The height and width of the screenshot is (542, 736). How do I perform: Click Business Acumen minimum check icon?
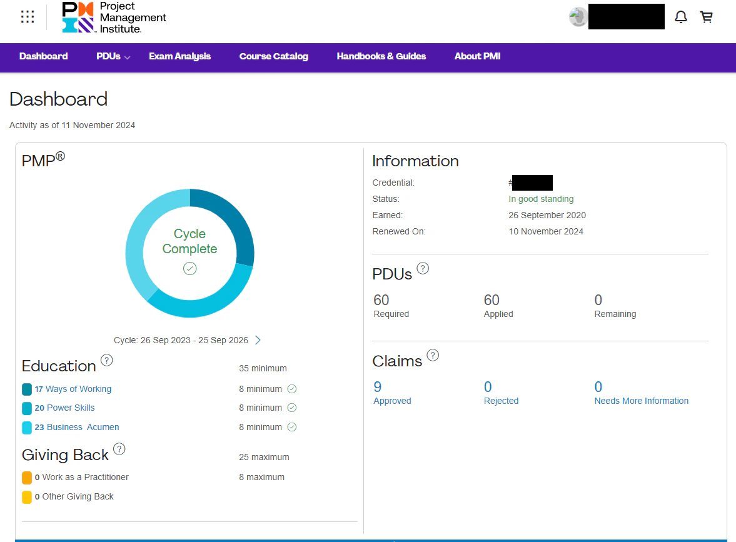click(x=292, y=427)
